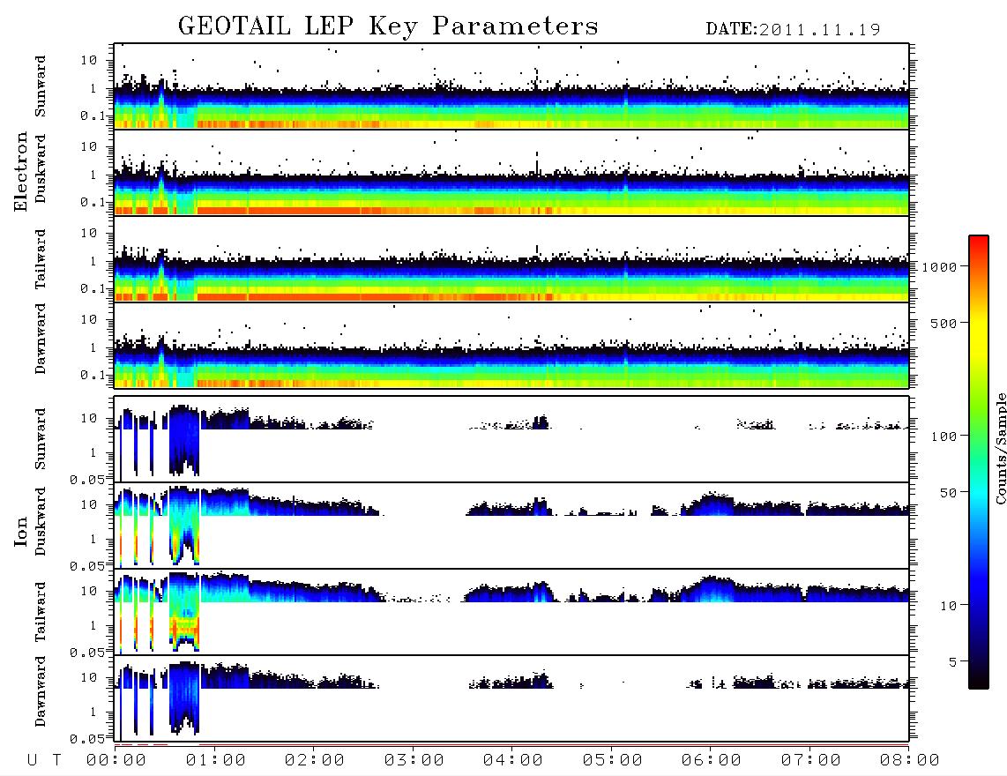The height and width of the screenshot is (776, 1007).
Task: Select the Ion Duskward panel label
Action: (x=41, y=522)
